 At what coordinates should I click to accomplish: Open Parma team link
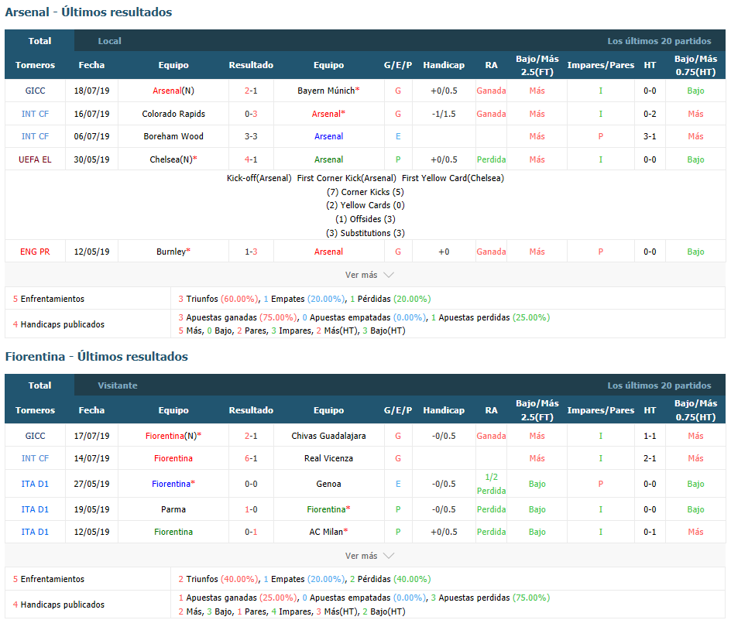[x=173, y=509]
